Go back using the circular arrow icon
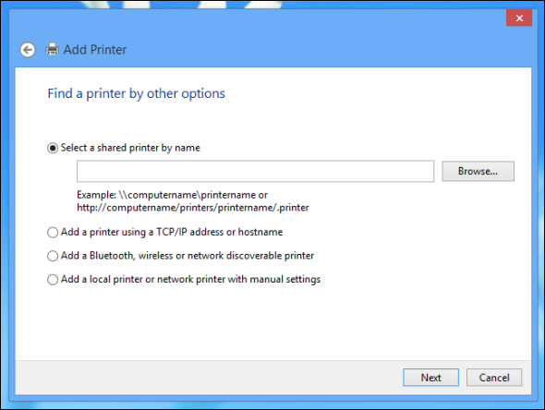This screenshot has height=410, width=545. point(28,50)
